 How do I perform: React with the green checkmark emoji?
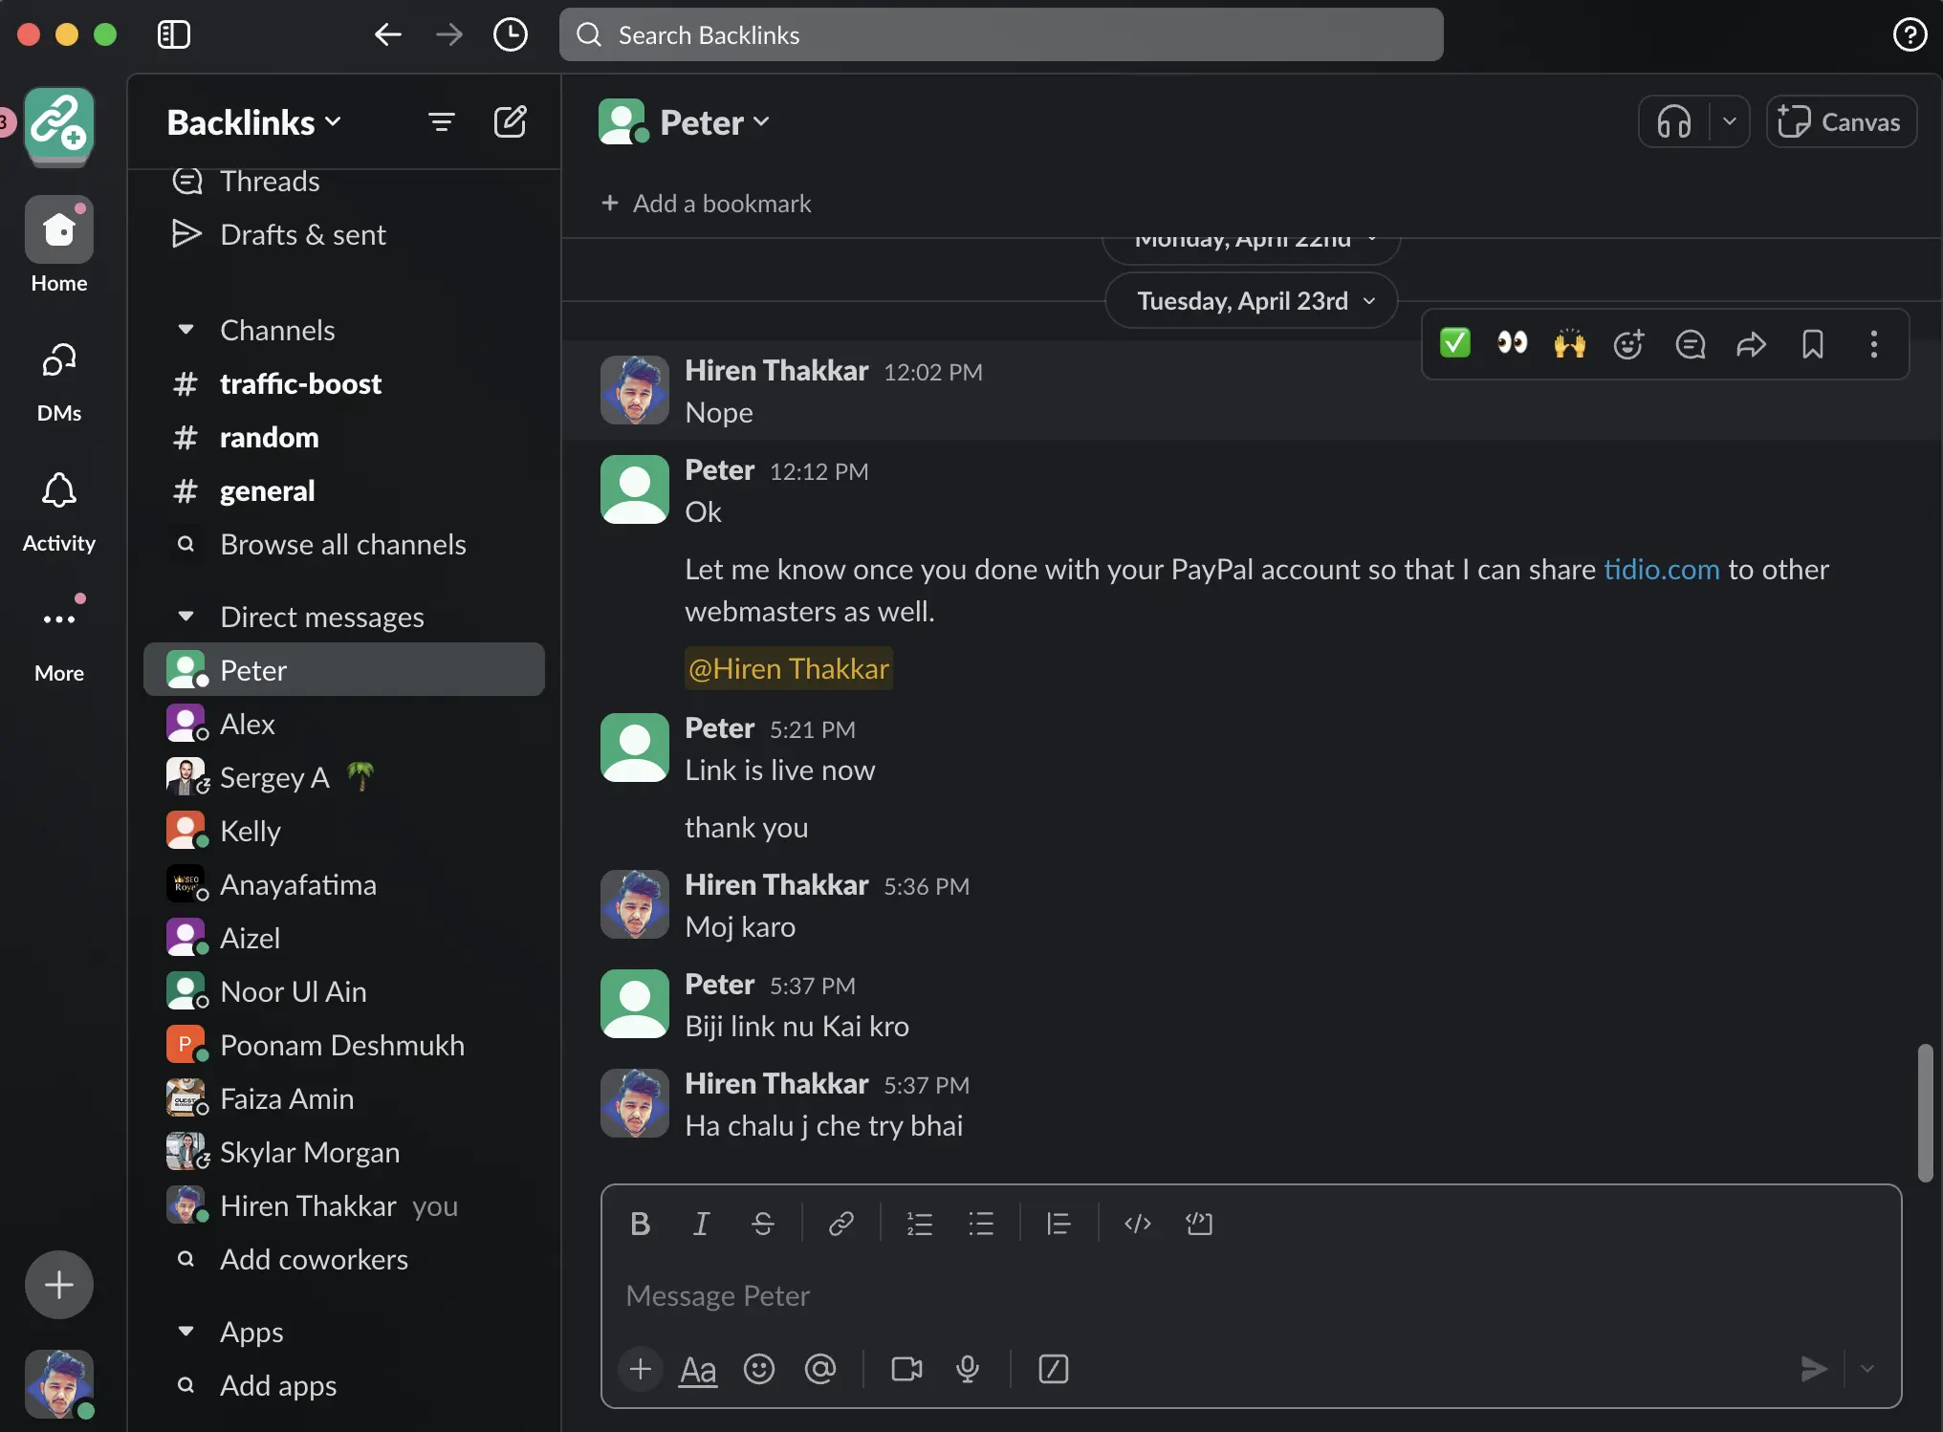[x=1454, y=344]
